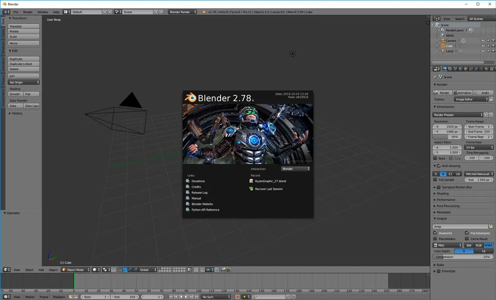Click the timeline record auto-keyframe button
The width and height of the screenshot is (496, 300).
click(x=238, y=297)
